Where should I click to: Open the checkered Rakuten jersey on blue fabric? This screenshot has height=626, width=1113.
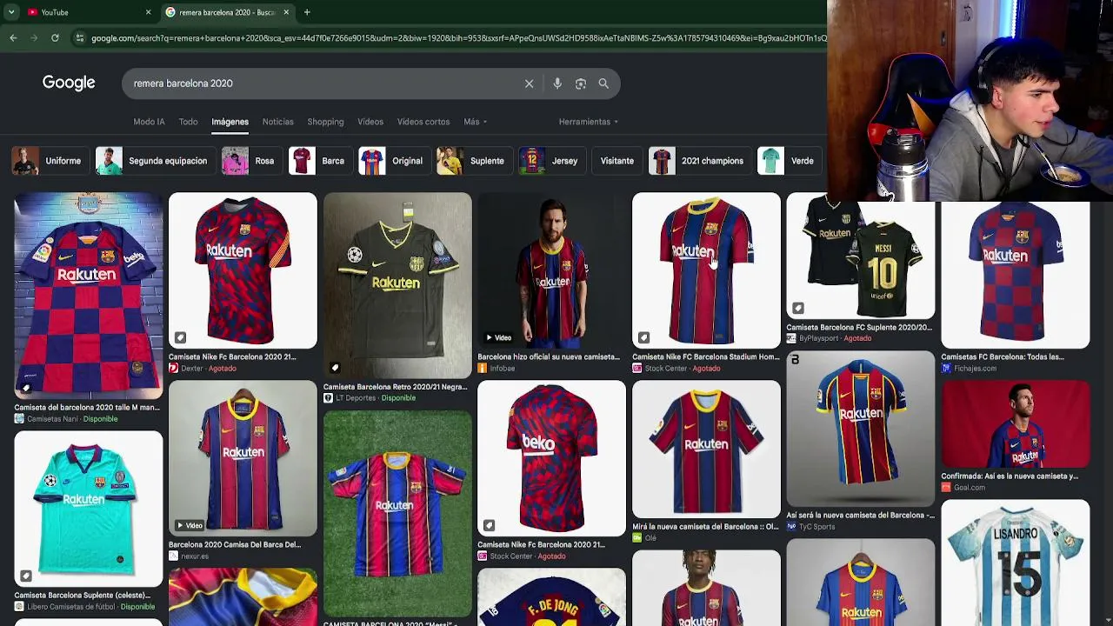click(x=88, y=296)
